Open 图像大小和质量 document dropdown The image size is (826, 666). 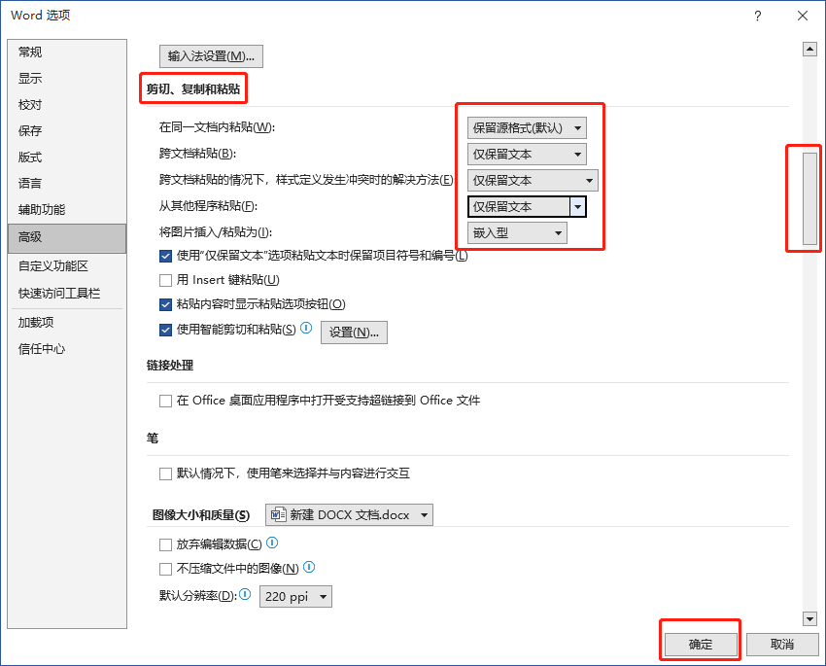349,514
